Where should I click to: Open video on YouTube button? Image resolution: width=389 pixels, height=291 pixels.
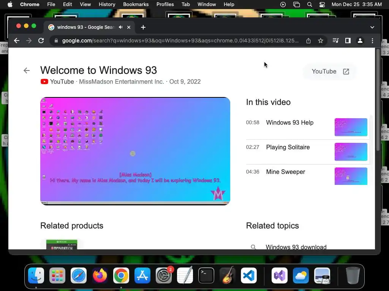coord(330,72)
